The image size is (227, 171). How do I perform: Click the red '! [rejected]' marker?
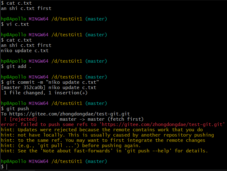pyautogui.click(x=21, y=119)
